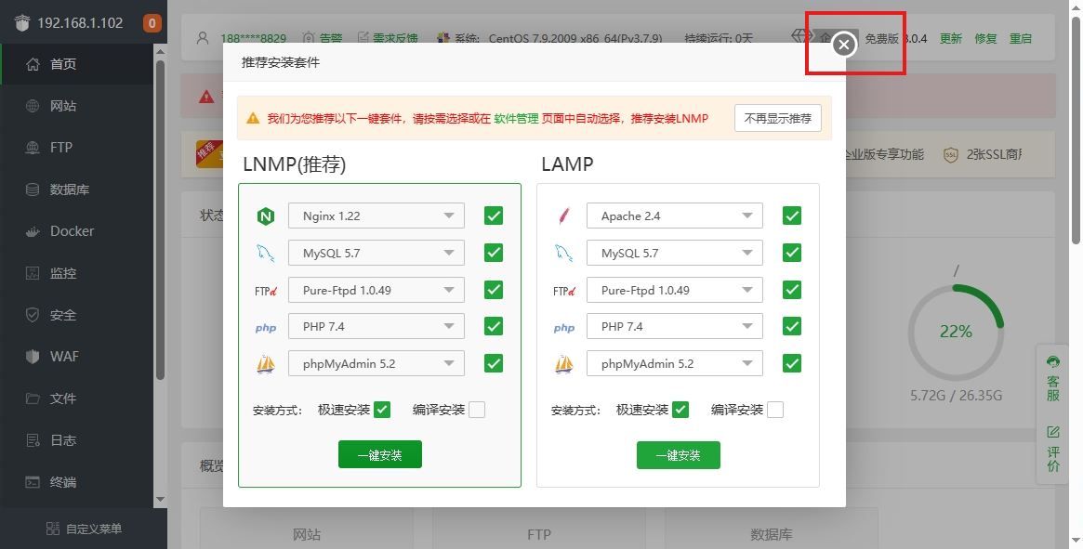Open FTP in the sidebar
Viewport: 1083px width, 549px height.
click(76, 147)
